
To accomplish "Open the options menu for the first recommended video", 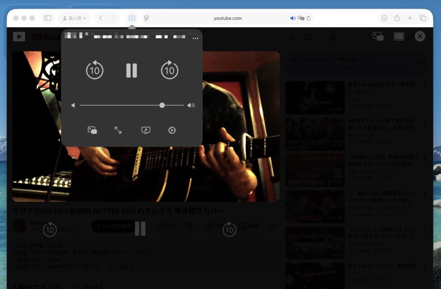I will [x=425, y=85].
